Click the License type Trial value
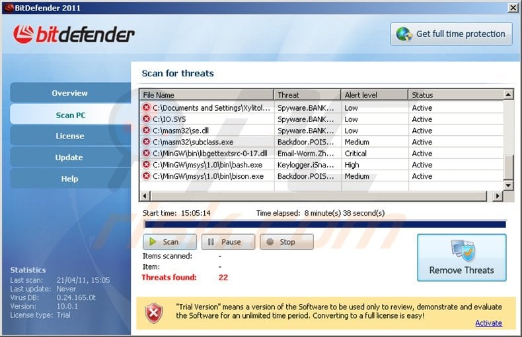This screenshot has width=522, height=337. click(x=63, y=315)
